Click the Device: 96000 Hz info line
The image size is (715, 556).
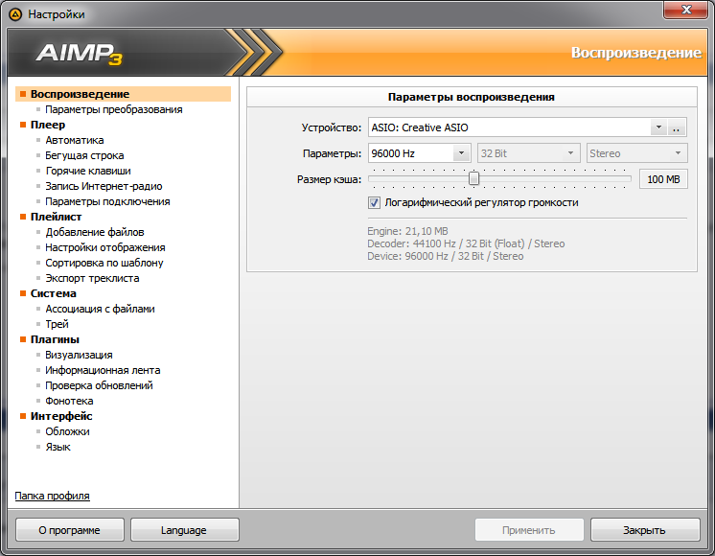pos(446,256)
